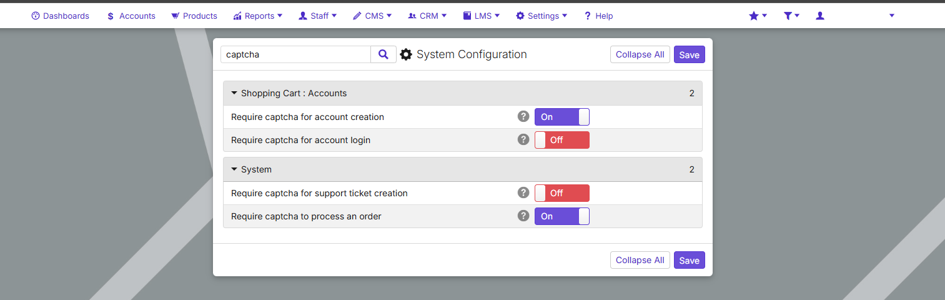Collapse the Shopping Cart : Accounts section
This screenshot has width=945, height=300.
click(x=463, y=93)
